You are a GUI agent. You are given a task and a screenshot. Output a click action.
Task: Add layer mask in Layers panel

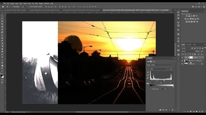click(191, 111)
